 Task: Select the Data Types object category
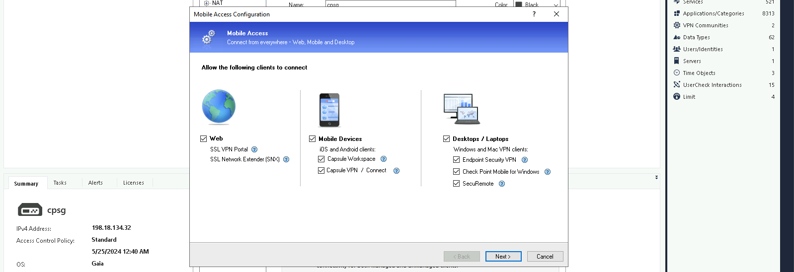pos(696,37)
